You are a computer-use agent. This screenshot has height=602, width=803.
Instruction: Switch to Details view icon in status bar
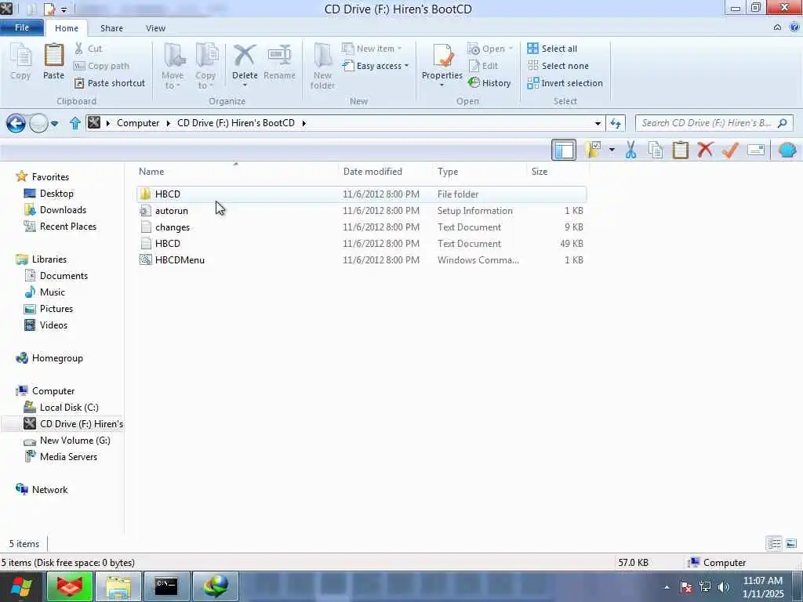[x=774, y=544]
